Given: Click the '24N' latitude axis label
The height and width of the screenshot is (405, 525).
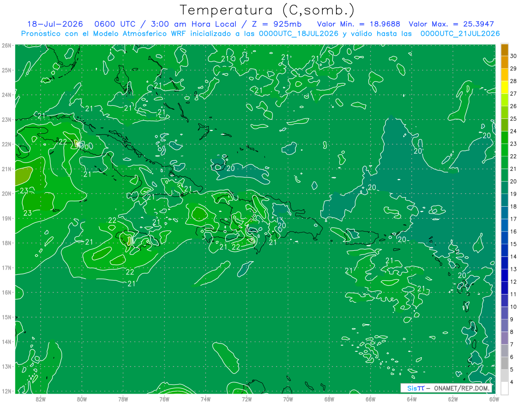Looking at the screenshot, I should (6, 95).
